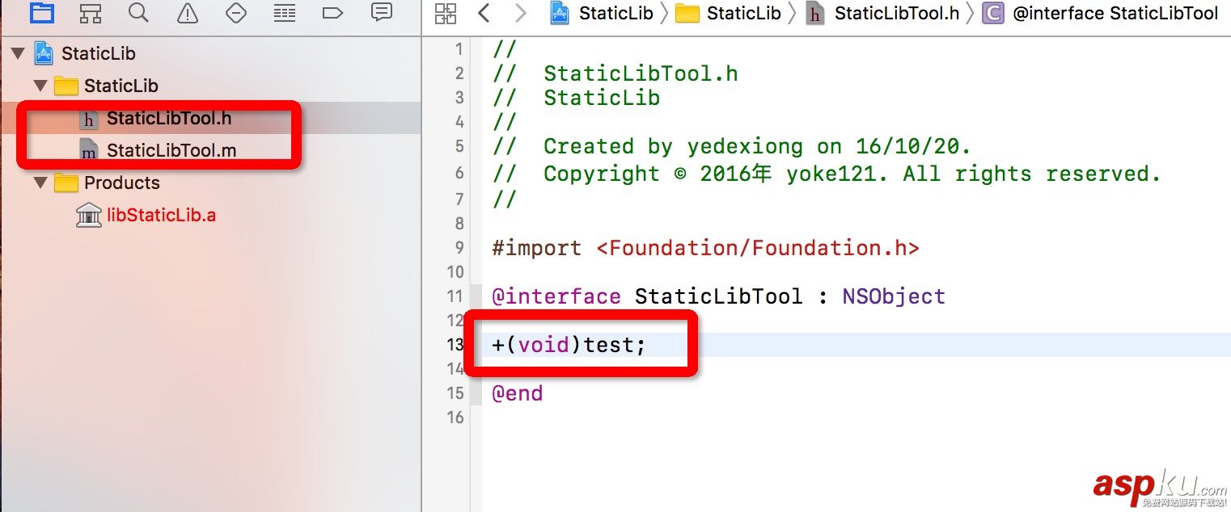Collapse the Products group
This screenshot has width=1231, height=512.
[38, 183]
